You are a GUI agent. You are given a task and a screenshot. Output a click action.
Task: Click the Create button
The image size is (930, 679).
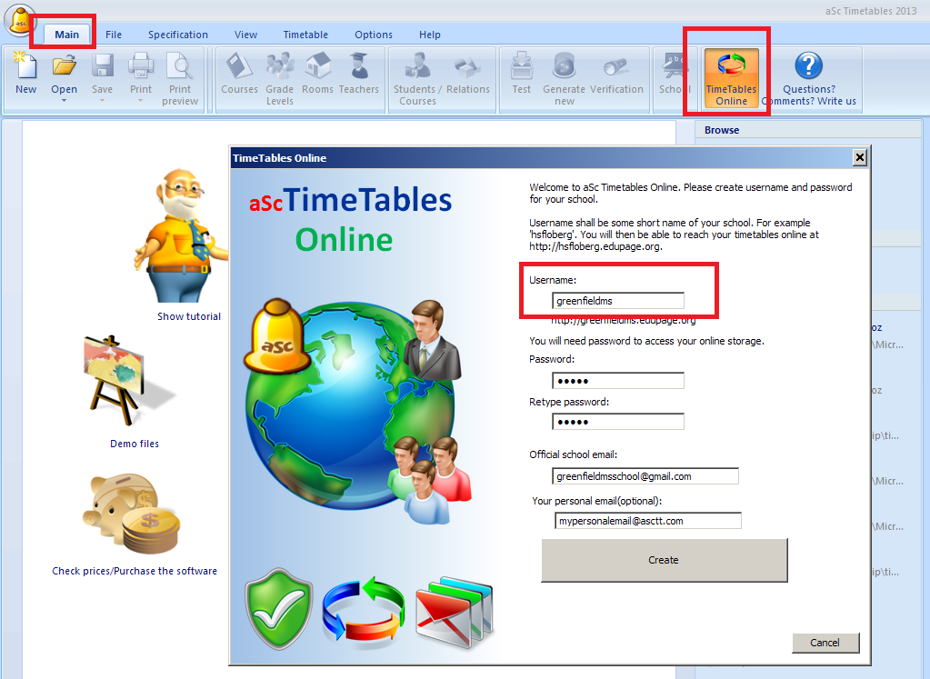coord(665,561)
